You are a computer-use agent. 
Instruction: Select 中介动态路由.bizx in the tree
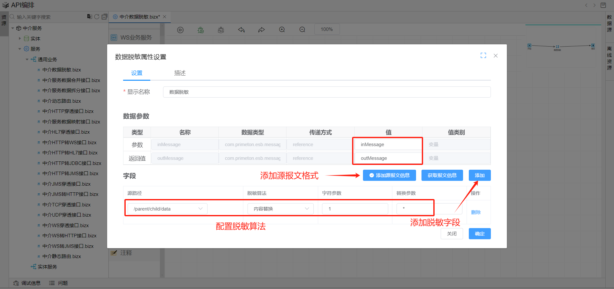(62, 101)
